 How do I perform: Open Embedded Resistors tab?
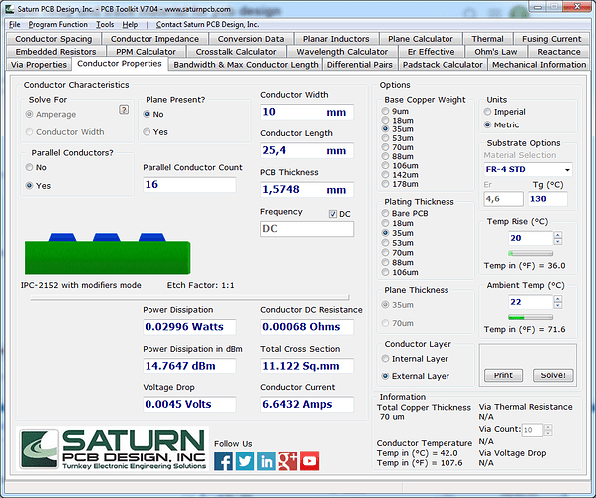tap(56, 52)
